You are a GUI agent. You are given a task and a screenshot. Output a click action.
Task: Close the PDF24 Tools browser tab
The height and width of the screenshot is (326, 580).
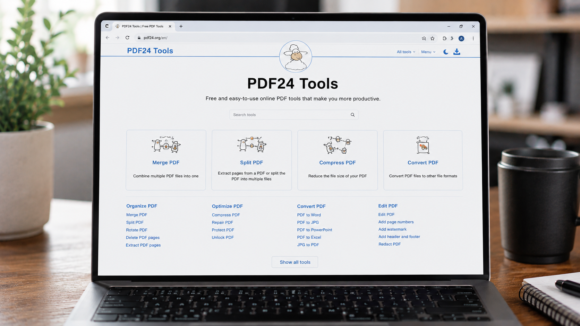click(170, 26)
